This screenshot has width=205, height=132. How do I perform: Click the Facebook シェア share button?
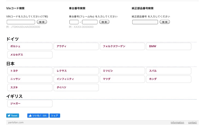(x=55, y=116)
